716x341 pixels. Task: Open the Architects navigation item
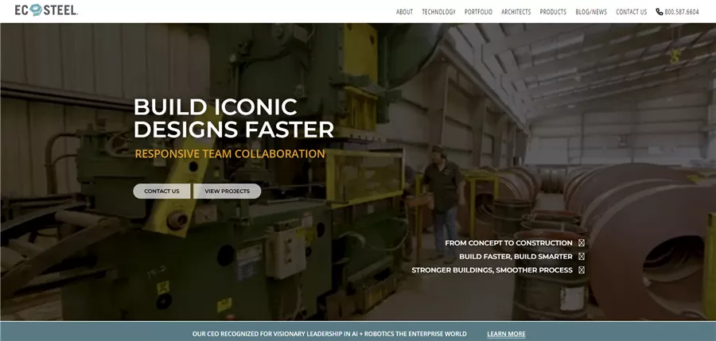[x=516, y=12]
